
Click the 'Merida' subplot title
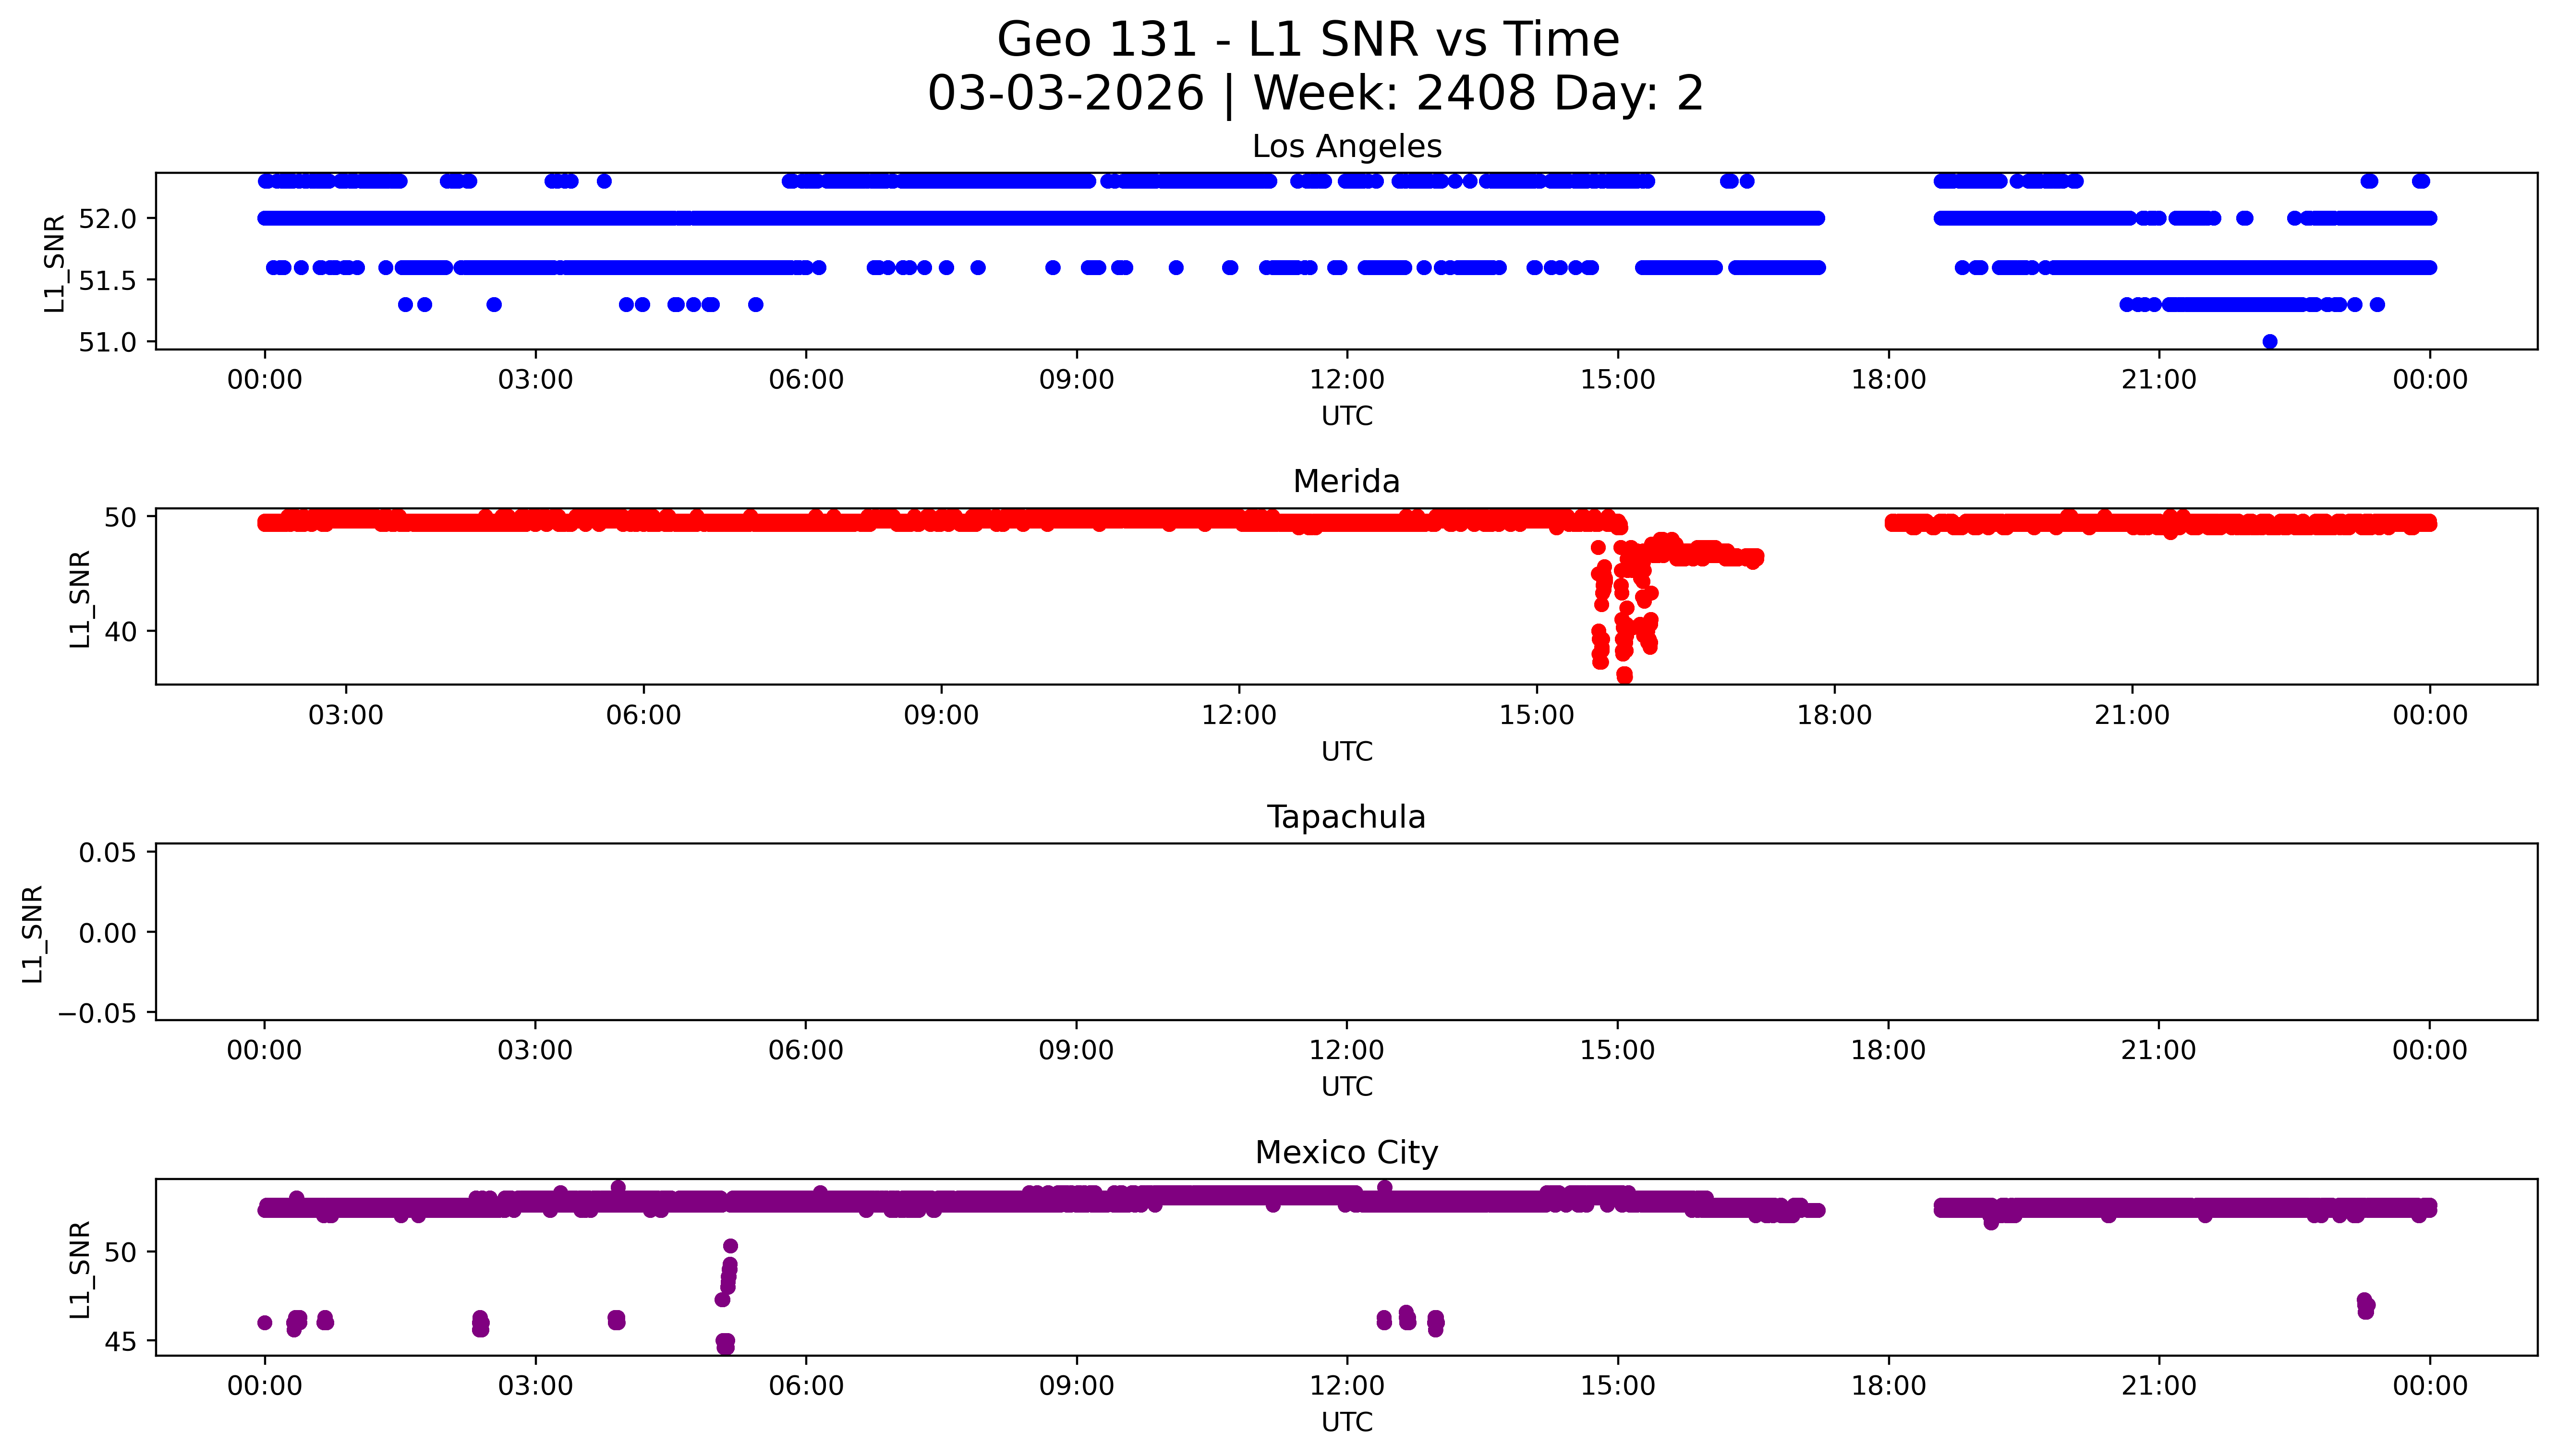point(1346,482)
